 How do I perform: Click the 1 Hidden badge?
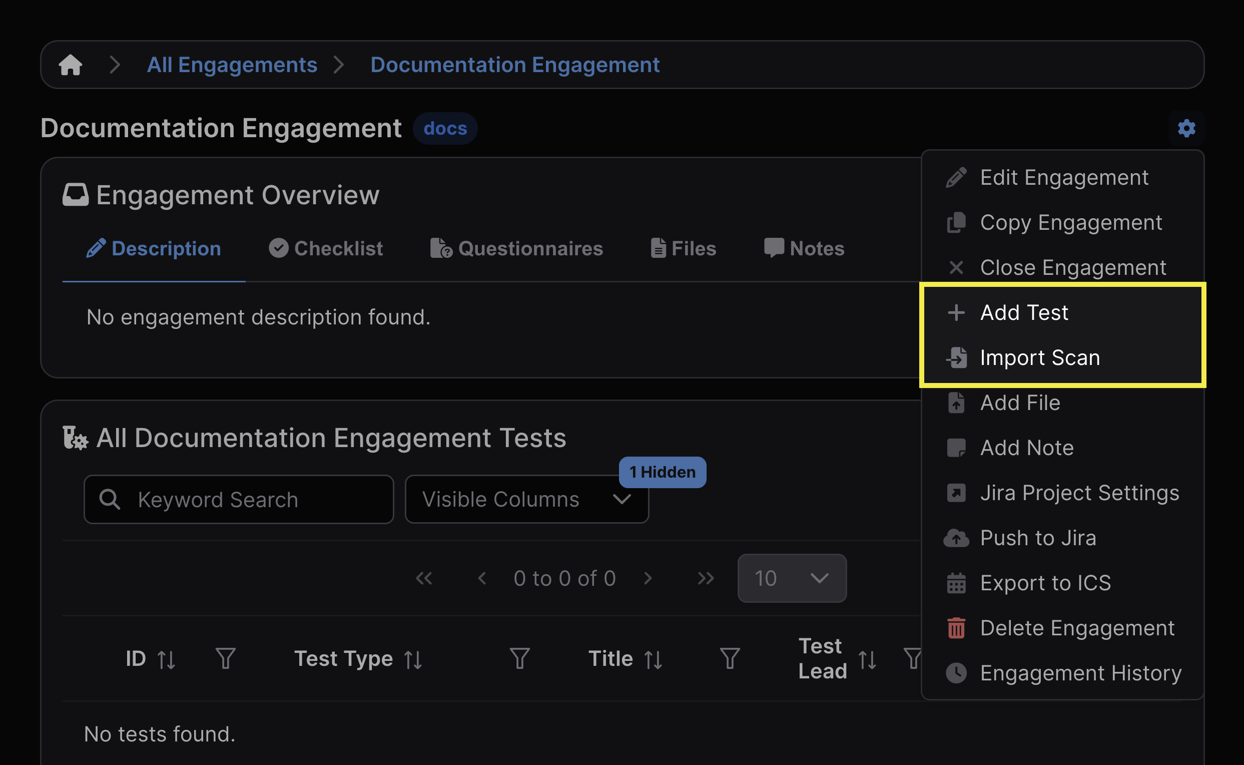(662, 472)
